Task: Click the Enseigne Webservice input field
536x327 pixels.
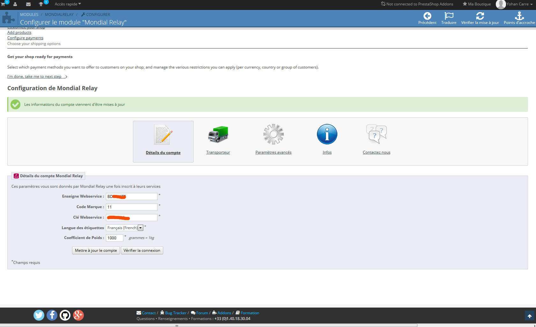Action: pyautogui.click(x=131, y=196)
